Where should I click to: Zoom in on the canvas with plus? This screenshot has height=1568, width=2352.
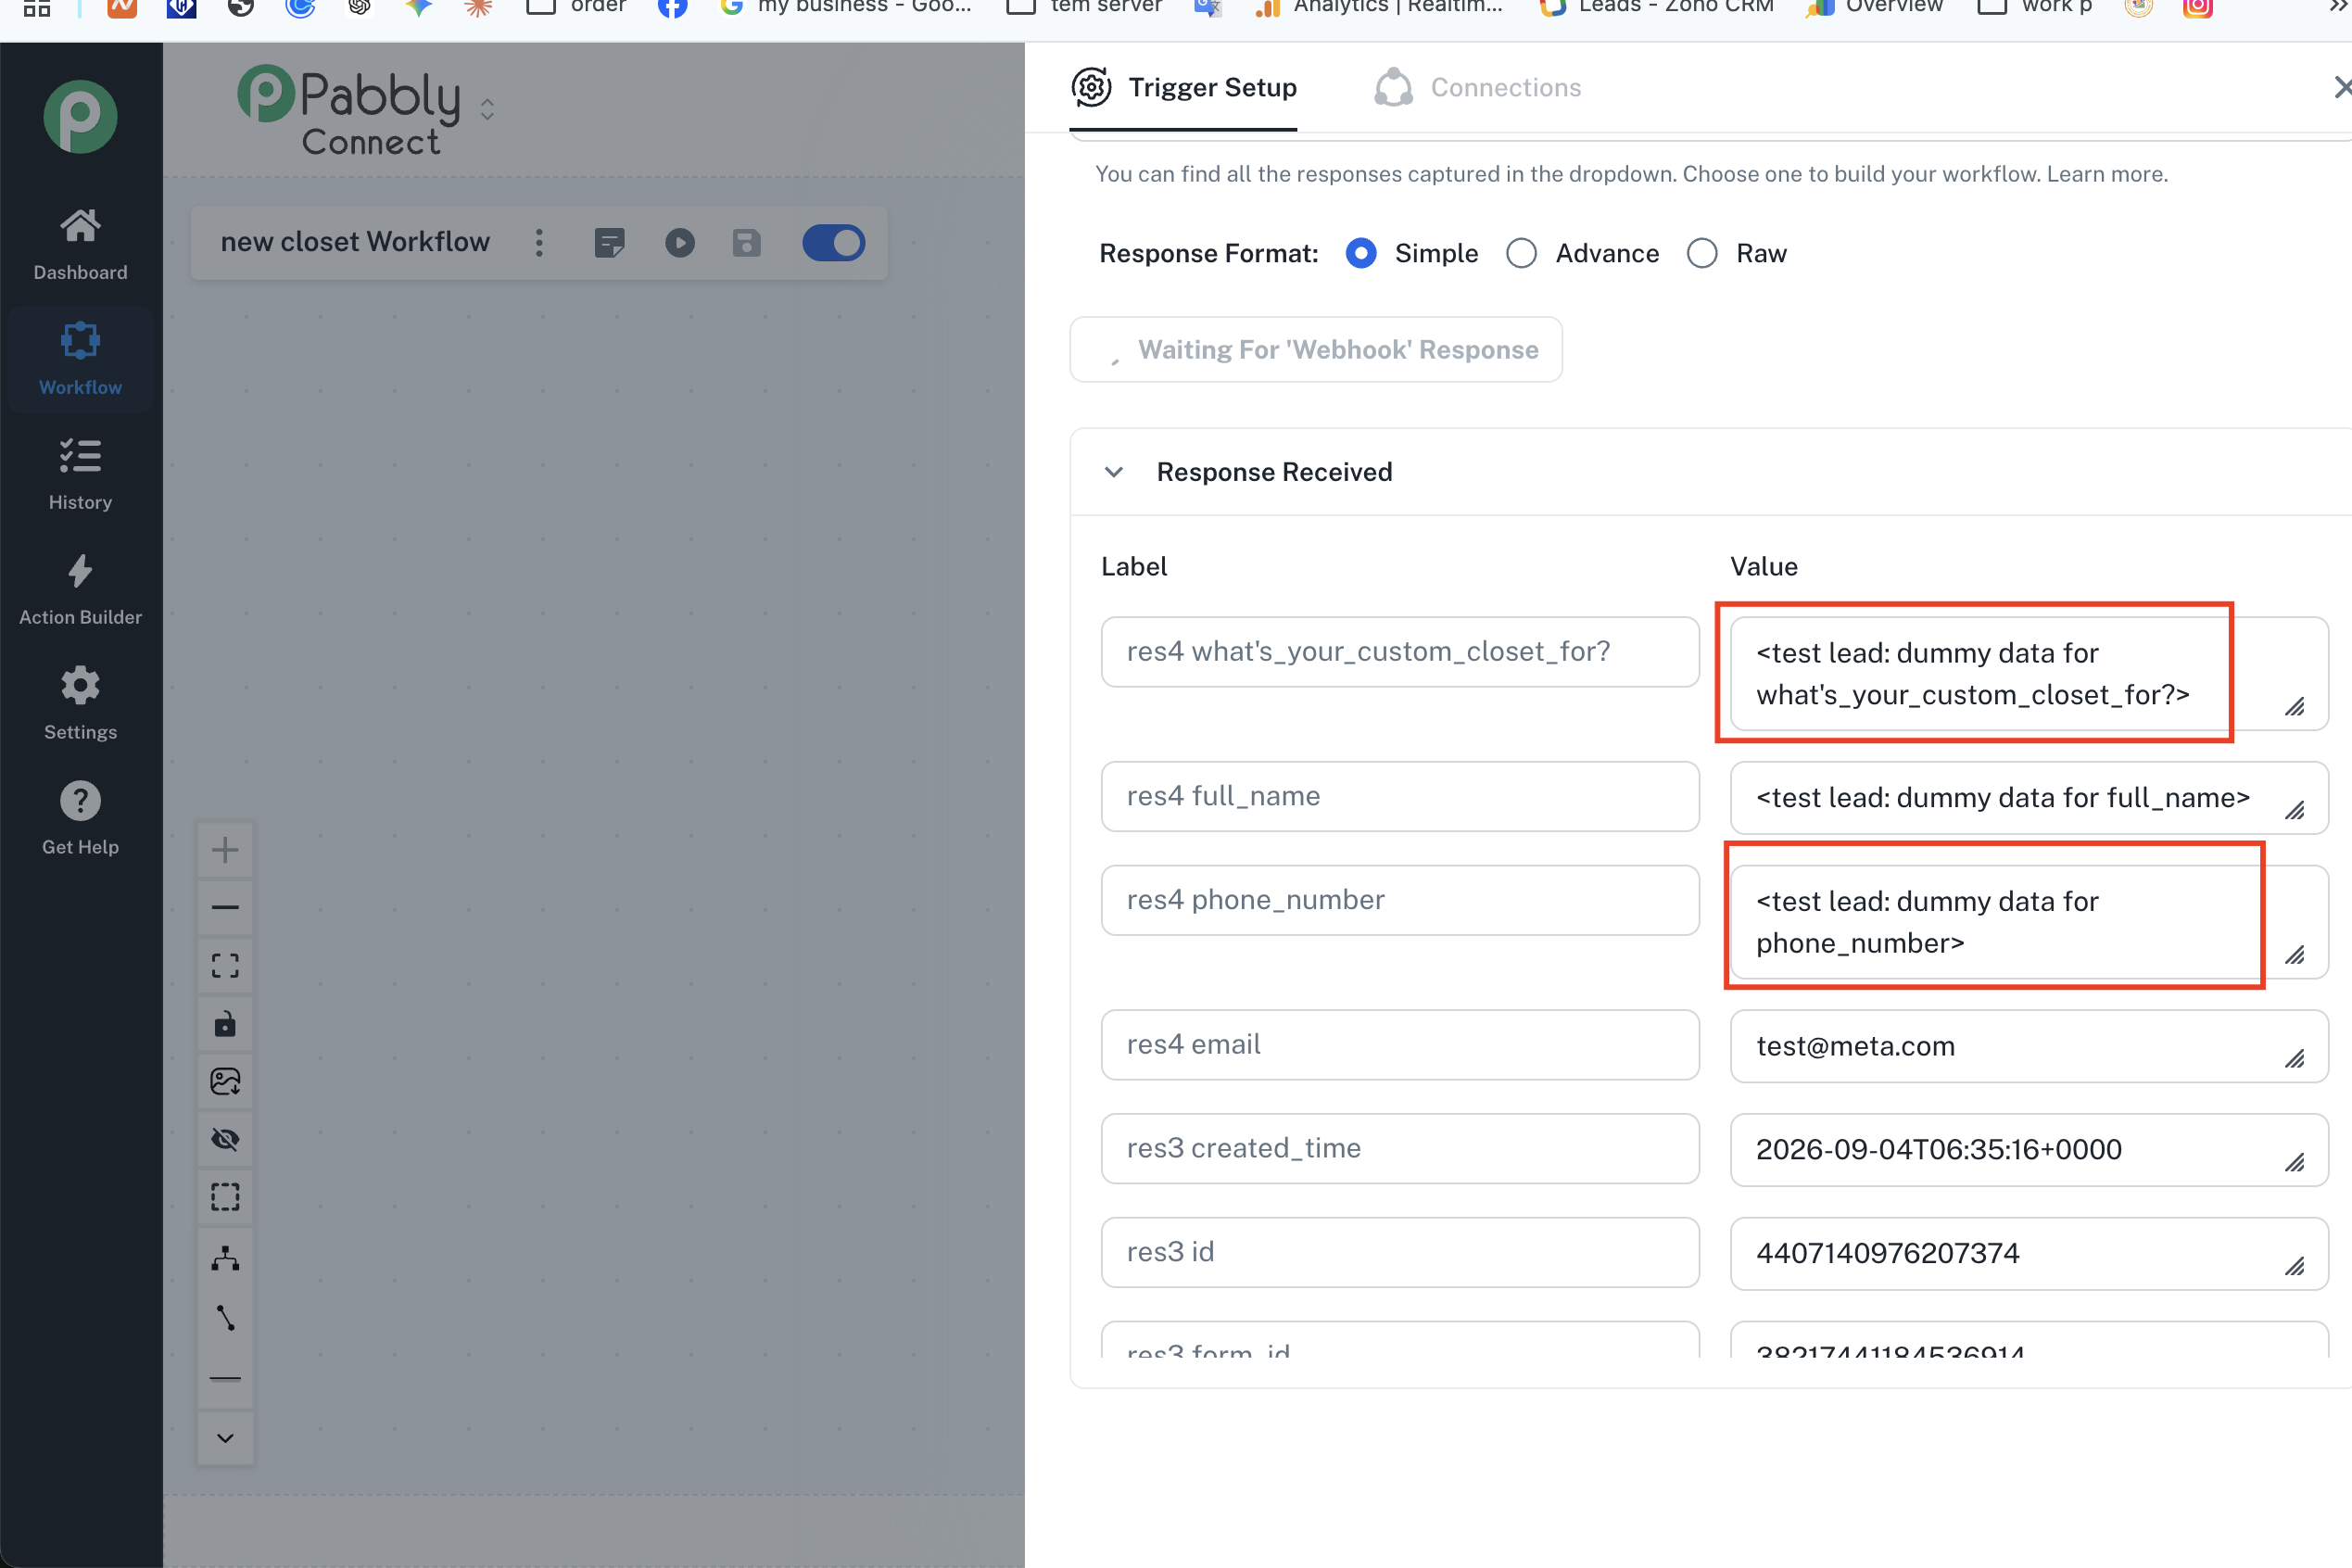point(225,850)
